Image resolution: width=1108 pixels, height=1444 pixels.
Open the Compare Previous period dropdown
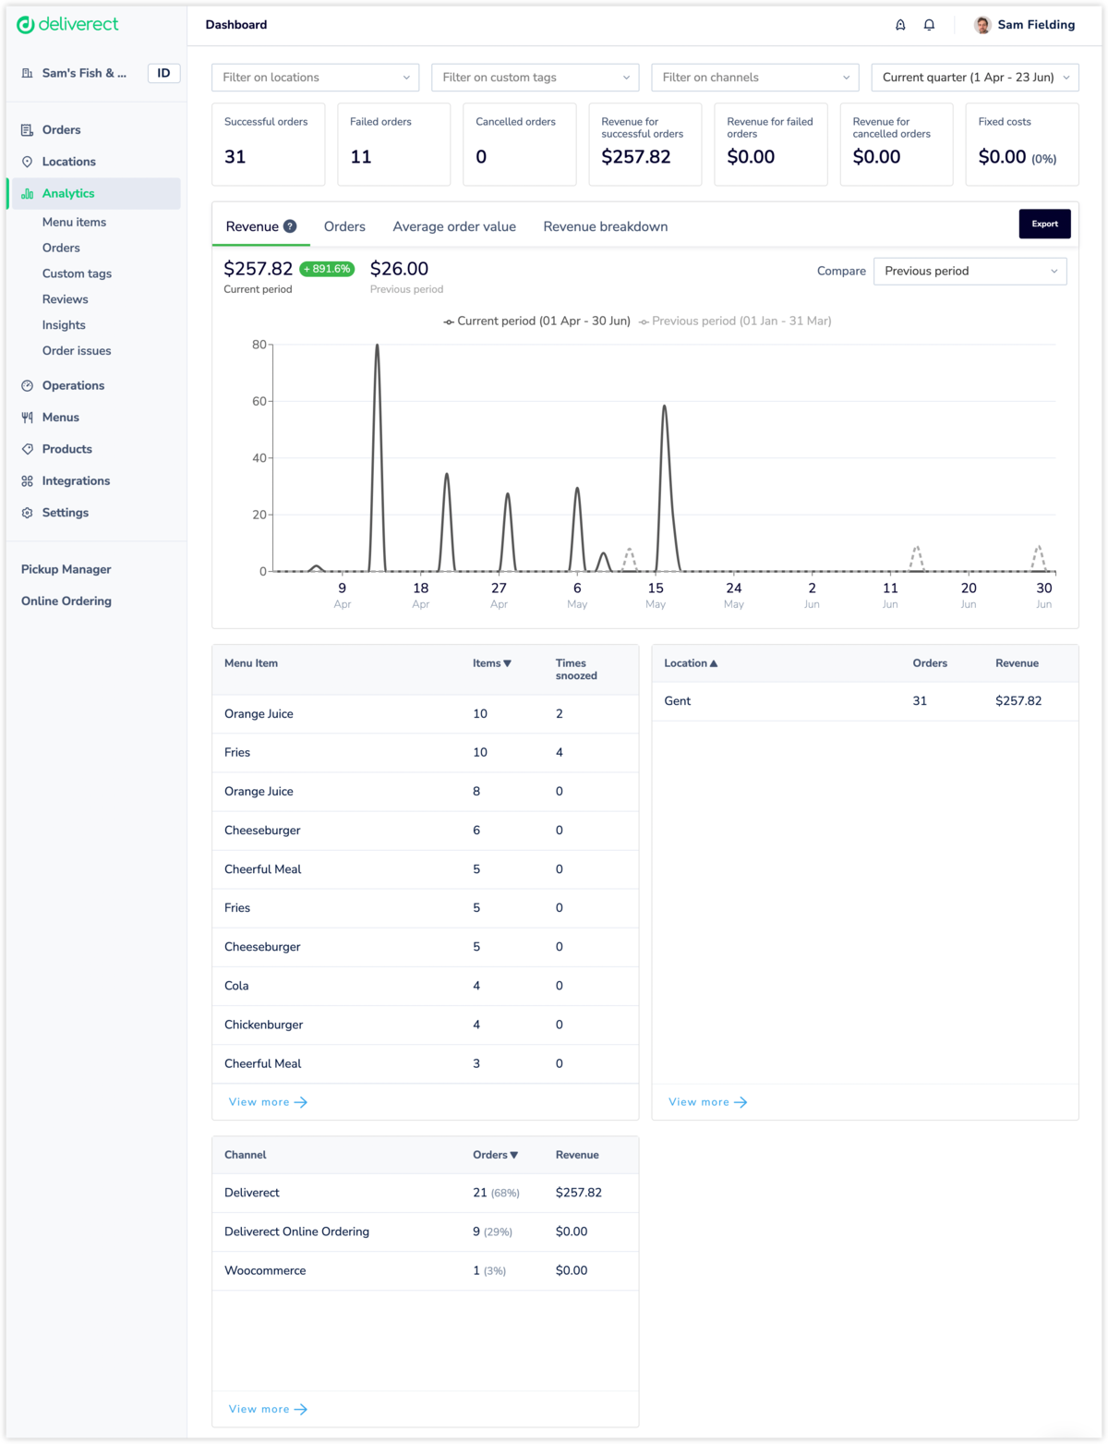[x=969, y=271]
